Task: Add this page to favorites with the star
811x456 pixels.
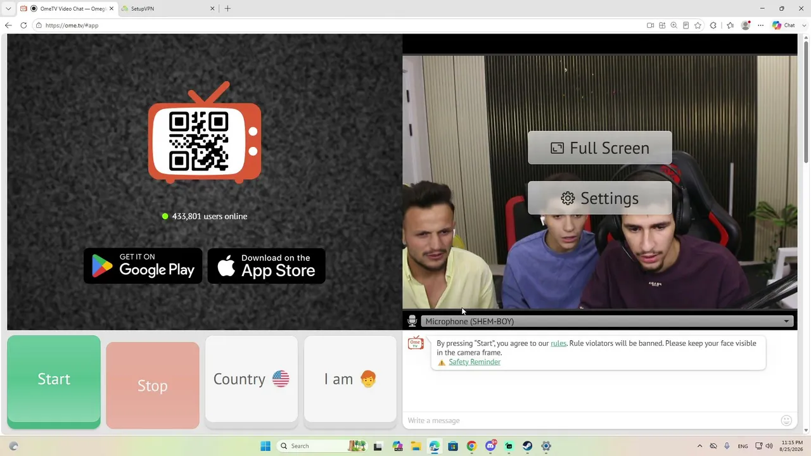Action: point(698,25)
